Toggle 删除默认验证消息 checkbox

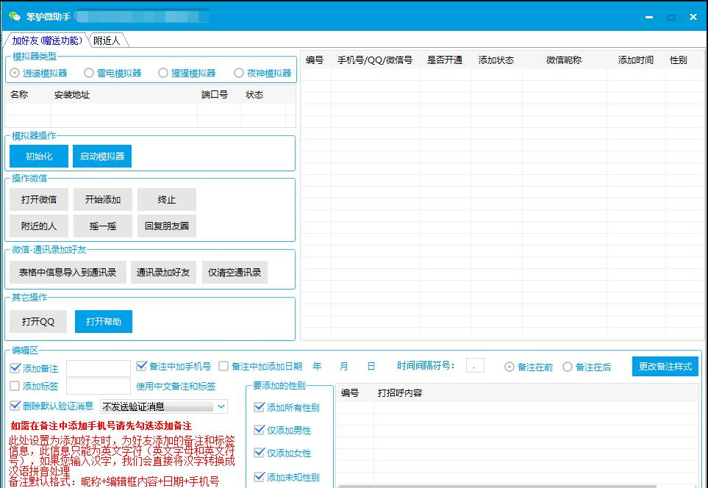coord(15,405)
